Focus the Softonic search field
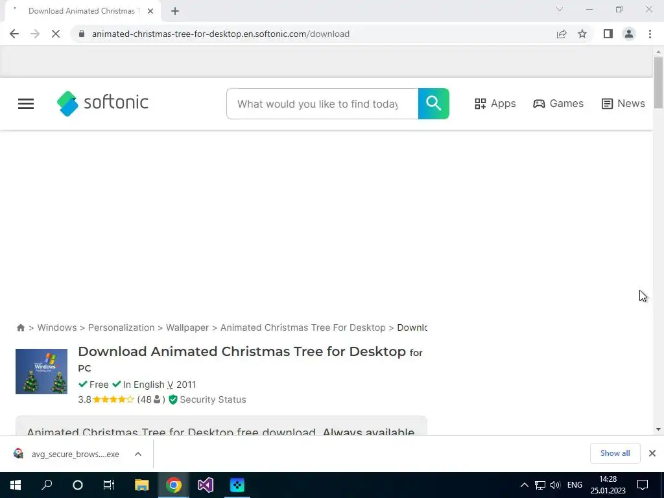Viewport: 664px width, 498px height. point(322,104)
